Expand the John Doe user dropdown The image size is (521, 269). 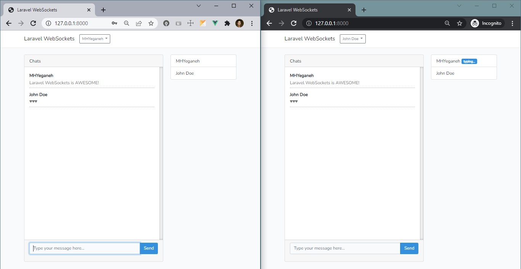tap(353, 38)
